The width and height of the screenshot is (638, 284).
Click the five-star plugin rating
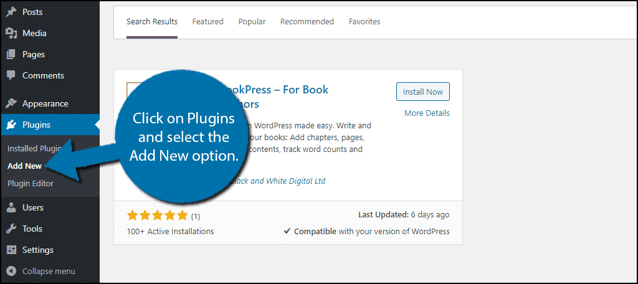(157, 215)
